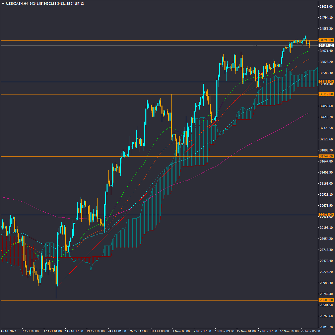Click the "3 Nov 00:00" time axis label

[181, 331]
